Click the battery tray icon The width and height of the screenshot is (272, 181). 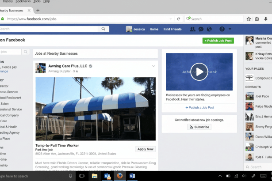point(228,176)
